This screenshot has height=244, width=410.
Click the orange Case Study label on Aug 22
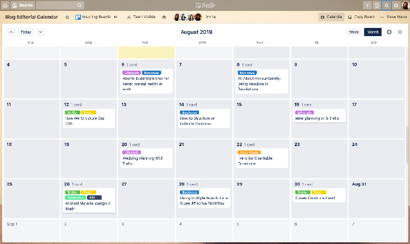click(249, 152)
